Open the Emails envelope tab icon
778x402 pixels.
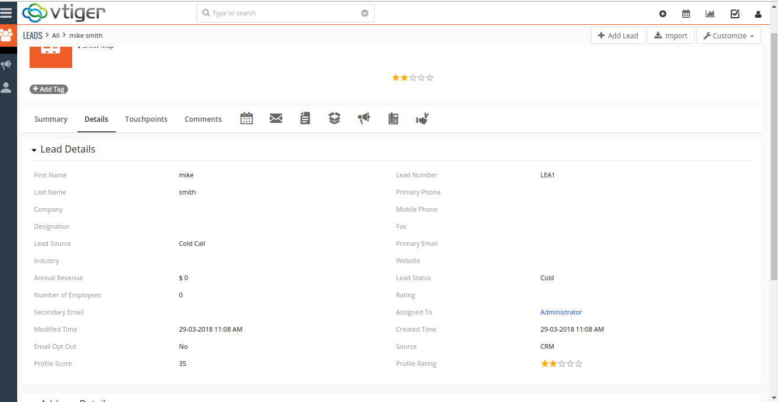coord(276,118)
